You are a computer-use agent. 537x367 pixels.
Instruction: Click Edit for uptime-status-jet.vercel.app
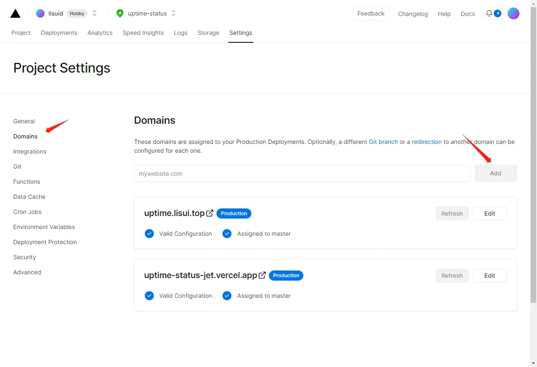[x=490, y=276]
